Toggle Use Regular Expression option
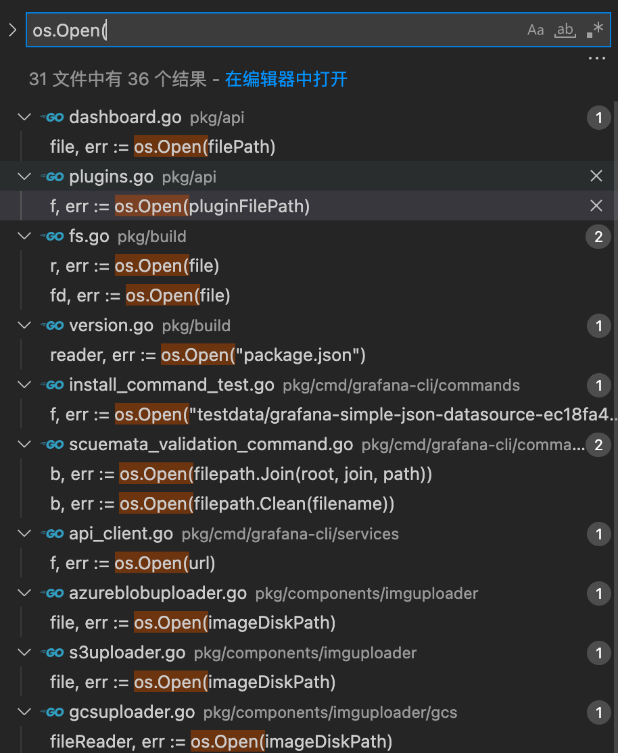The height and width of the screenshot is (753, 618). tap(594, 30)
